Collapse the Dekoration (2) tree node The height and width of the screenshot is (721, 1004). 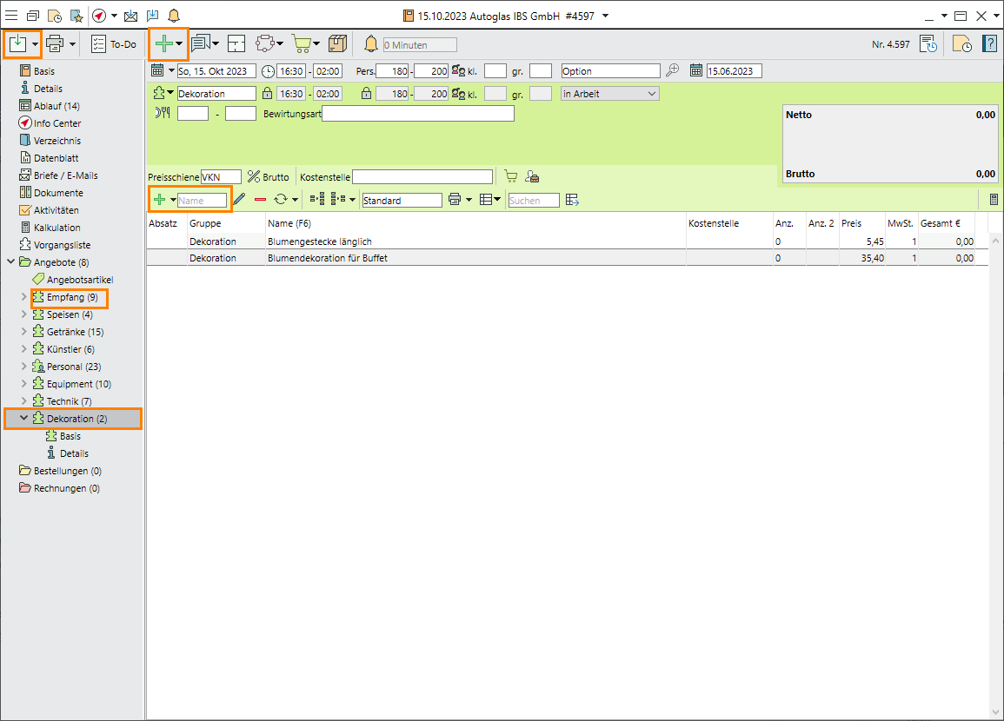point(23,419)
